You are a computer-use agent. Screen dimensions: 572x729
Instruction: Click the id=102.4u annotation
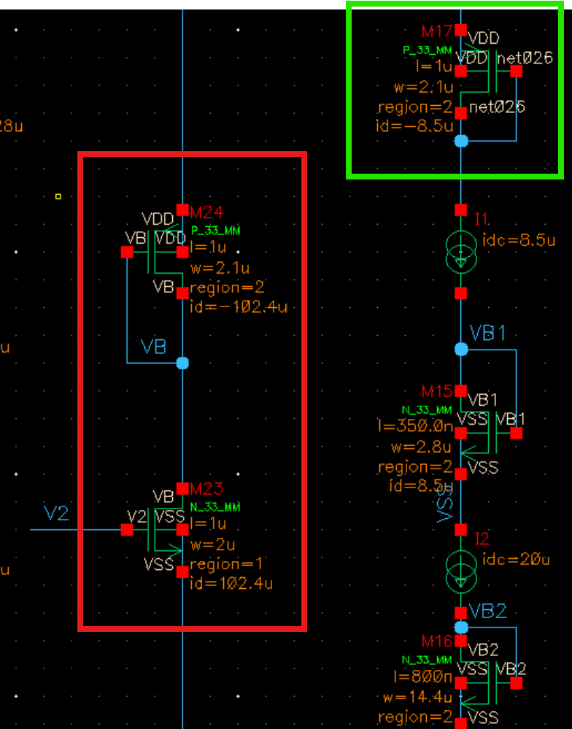click(231, 584)
